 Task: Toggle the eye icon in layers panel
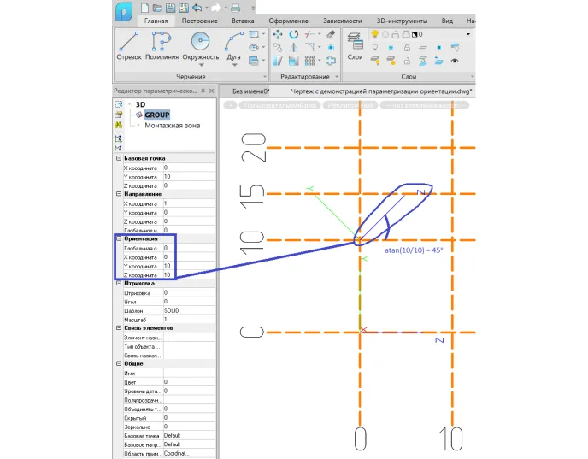[x=455, y=61]
